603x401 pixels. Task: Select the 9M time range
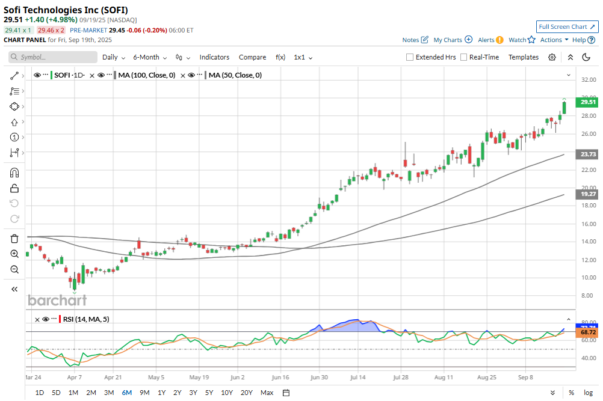pos(144,393)
